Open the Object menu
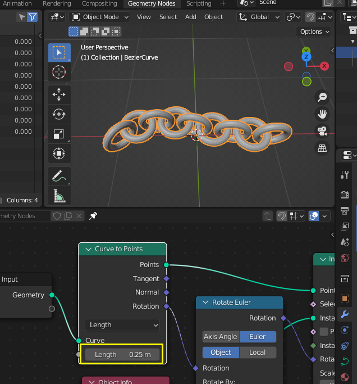The width and height of the screenshot is (357, 384). (213, 17)
